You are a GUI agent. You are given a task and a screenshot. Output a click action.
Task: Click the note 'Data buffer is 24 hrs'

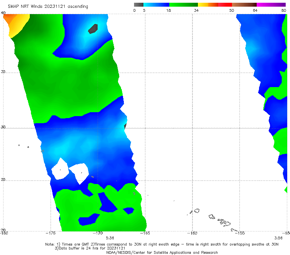pos(90,248)
